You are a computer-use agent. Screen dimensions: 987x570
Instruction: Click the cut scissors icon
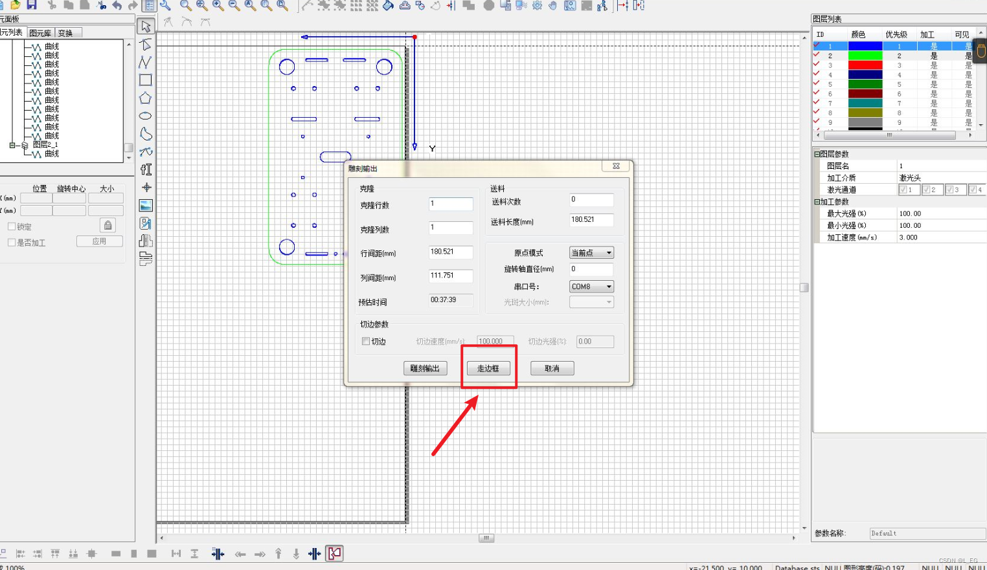pyautogui.click(x=52, y=5)
